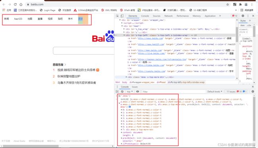Toggle the :hov element state button

pos(242,25)
